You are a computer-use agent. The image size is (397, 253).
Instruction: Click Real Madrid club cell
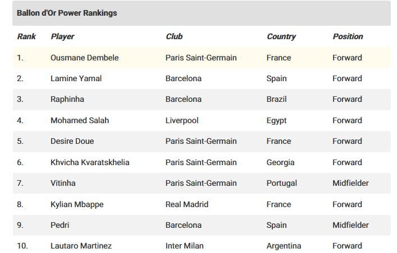pyautogui.click(x=187, y=204)
